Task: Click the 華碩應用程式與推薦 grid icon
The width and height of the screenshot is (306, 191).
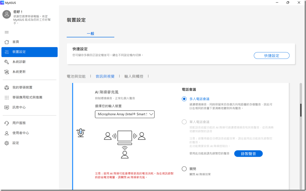Action: pos(7,97)
